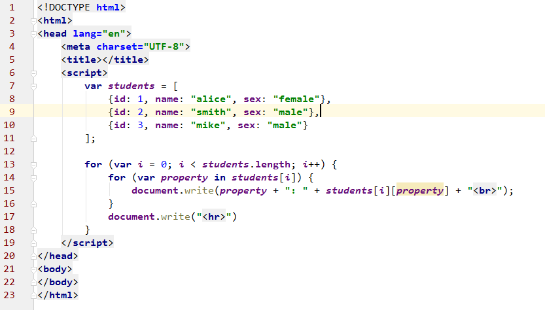Click line number 9 in the gutter

(12, 112)
